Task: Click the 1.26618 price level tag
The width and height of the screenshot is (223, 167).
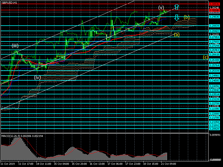Action: coord(215,55)
